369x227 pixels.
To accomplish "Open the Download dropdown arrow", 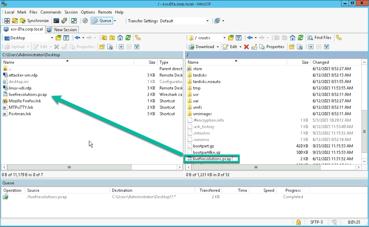I will [x=218, y=47].
